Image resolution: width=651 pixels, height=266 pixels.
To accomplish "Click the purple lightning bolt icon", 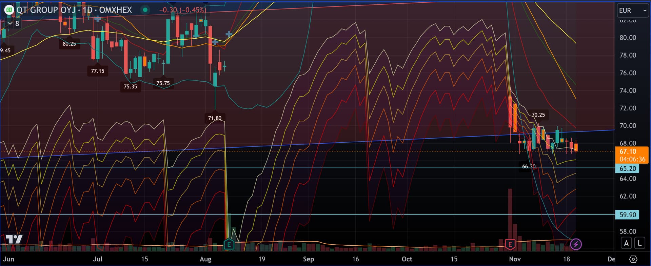I will tap(576, 244).
